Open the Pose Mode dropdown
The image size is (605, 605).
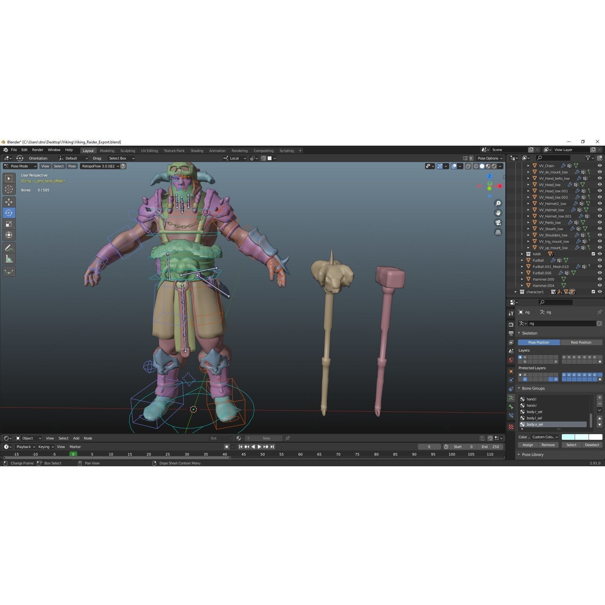point(20,166)
